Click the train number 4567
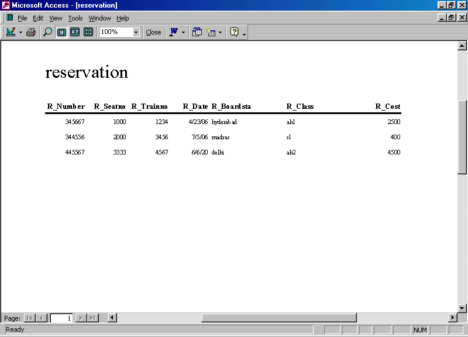The height and width of the screenshot is (337, 468). point(161,152)
